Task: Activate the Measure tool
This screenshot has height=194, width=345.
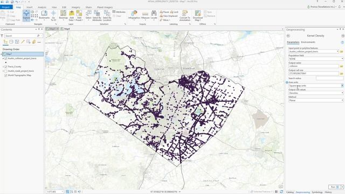Action: click(x=145, y=15)
